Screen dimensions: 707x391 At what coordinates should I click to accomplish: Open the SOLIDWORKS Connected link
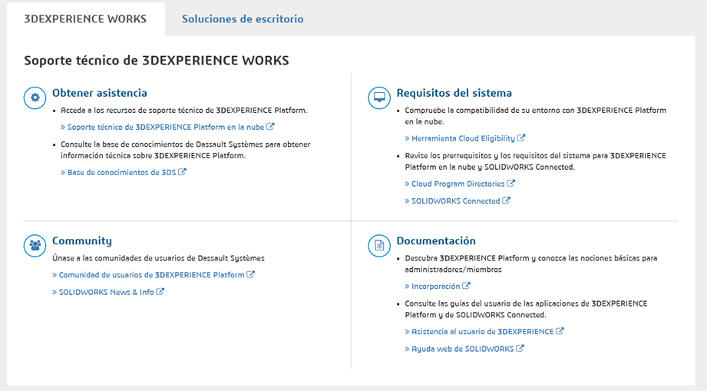tap(458, 200)
